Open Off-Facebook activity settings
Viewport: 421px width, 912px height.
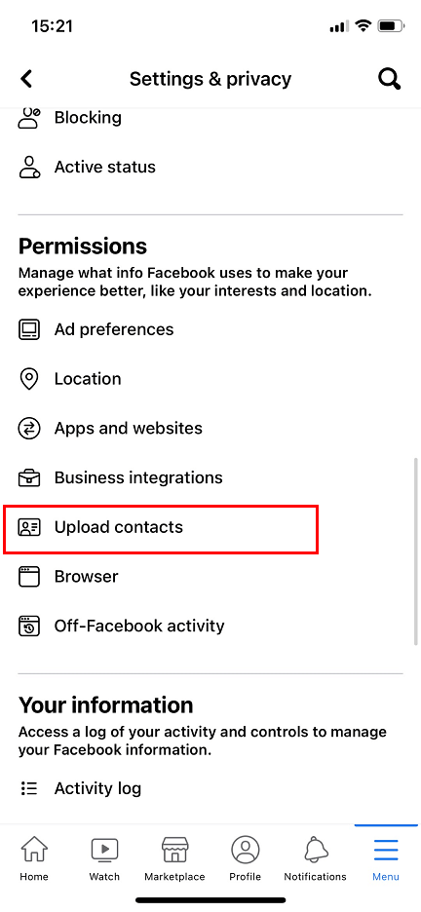tap(210, 626)
